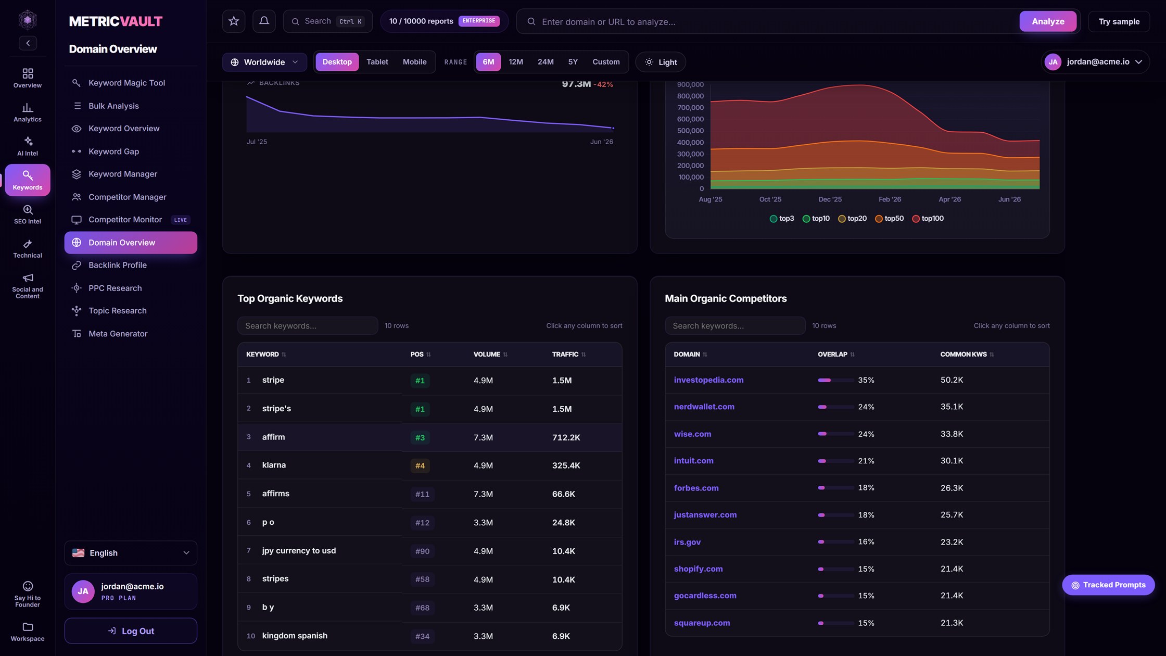This screenshot has height=656, width=1166.
Task: Click the Try sample button
Action: point(1119,21)
